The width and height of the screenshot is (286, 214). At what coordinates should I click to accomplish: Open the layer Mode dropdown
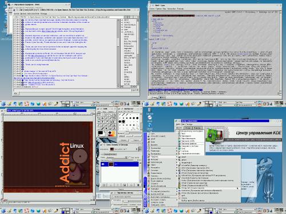116,158
